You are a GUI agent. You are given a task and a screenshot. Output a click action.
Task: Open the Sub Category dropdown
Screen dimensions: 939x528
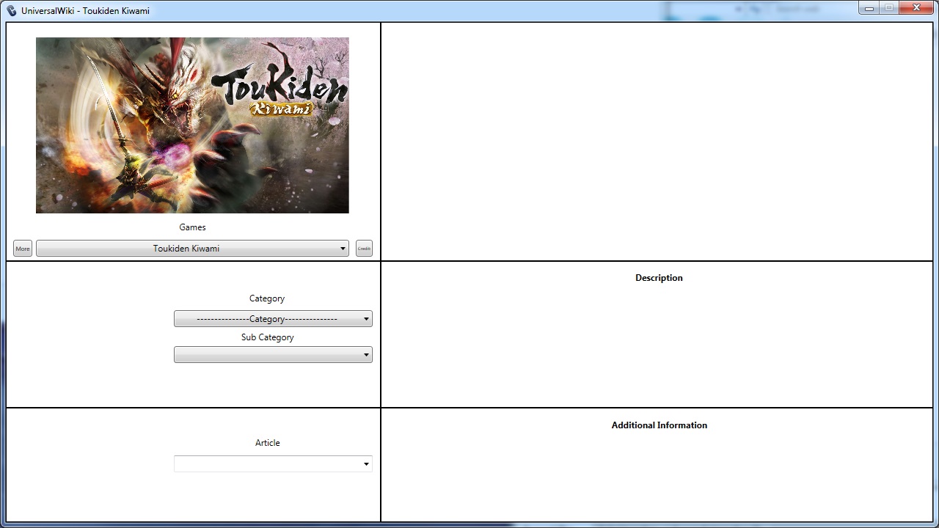coord(273,355)
